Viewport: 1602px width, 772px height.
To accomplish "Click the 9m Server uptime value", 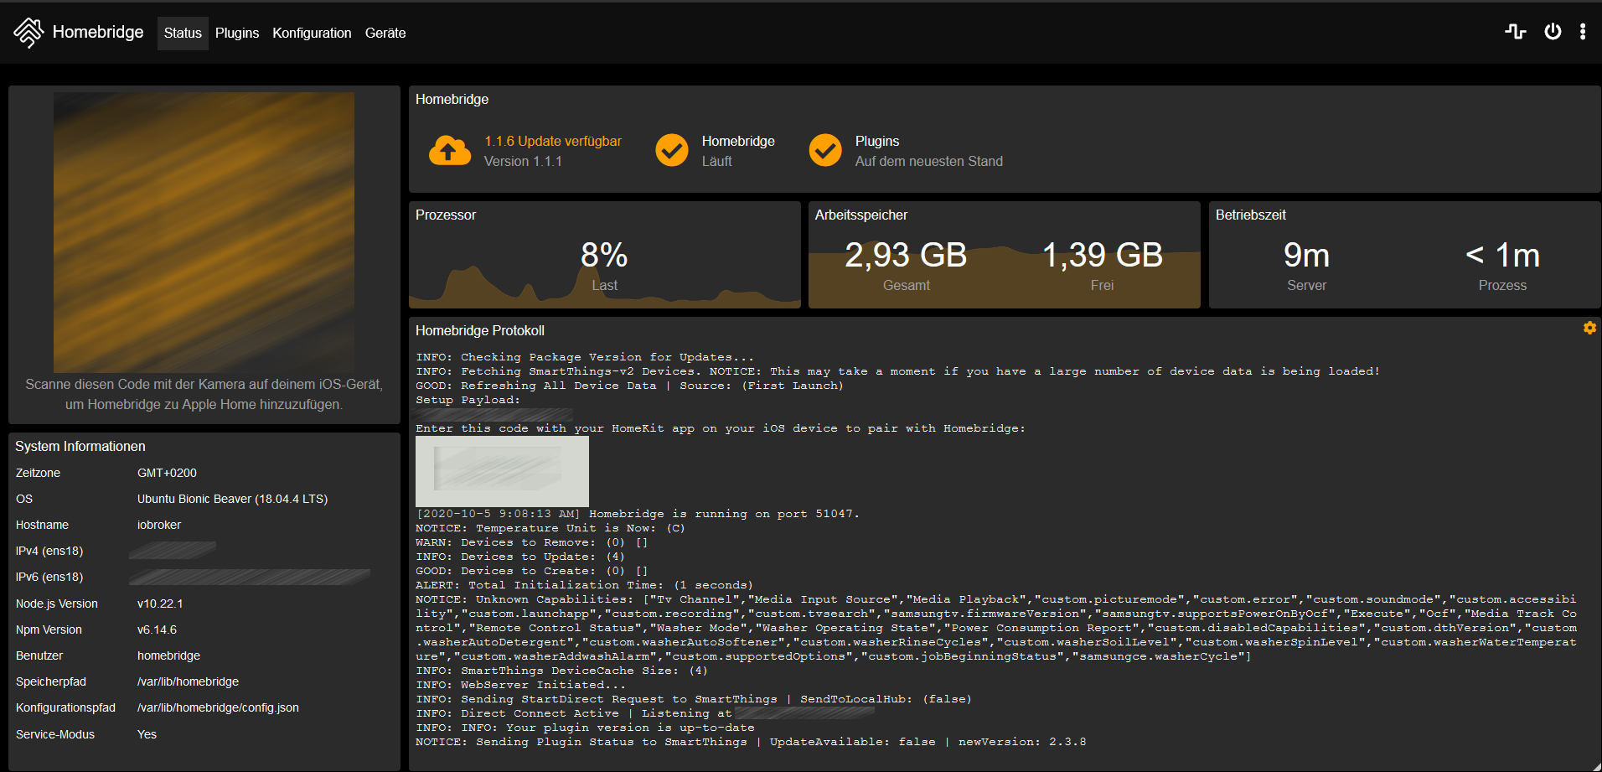I will pyautogui.click(x=1306, y=255).
